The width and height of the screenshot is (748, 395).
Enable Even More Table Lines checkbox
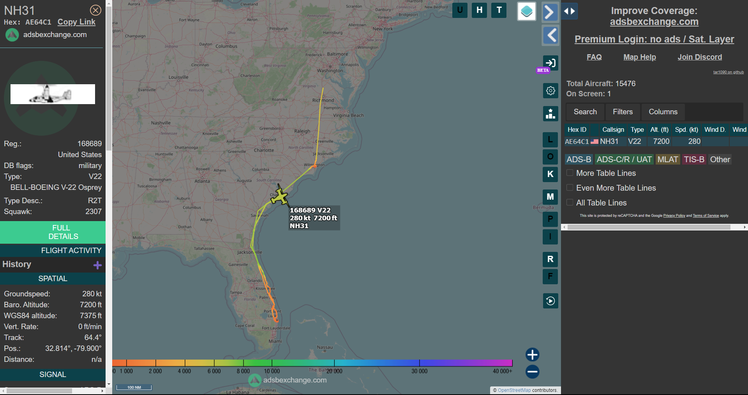point(570,188)
